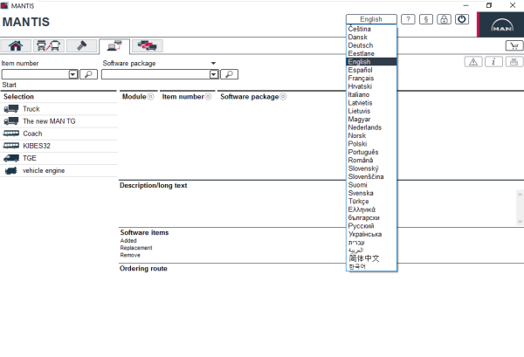The height and width of the screenshot is (357, 524).
Task: Choose Ελληνικά language
Action: [x=371, y=209]
